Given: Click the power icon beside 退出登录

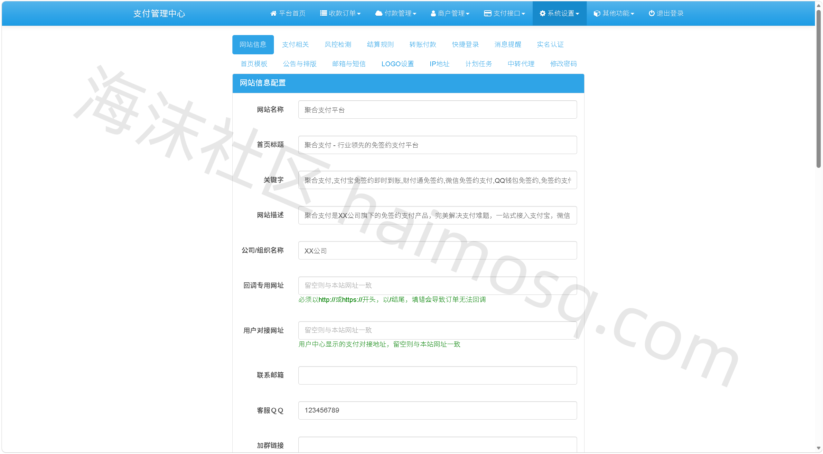Looking at the screenshot, I should tap(652, 13).
